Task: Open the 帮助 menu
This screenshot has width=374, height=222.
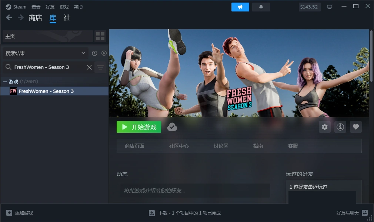Action: [78, 7]
